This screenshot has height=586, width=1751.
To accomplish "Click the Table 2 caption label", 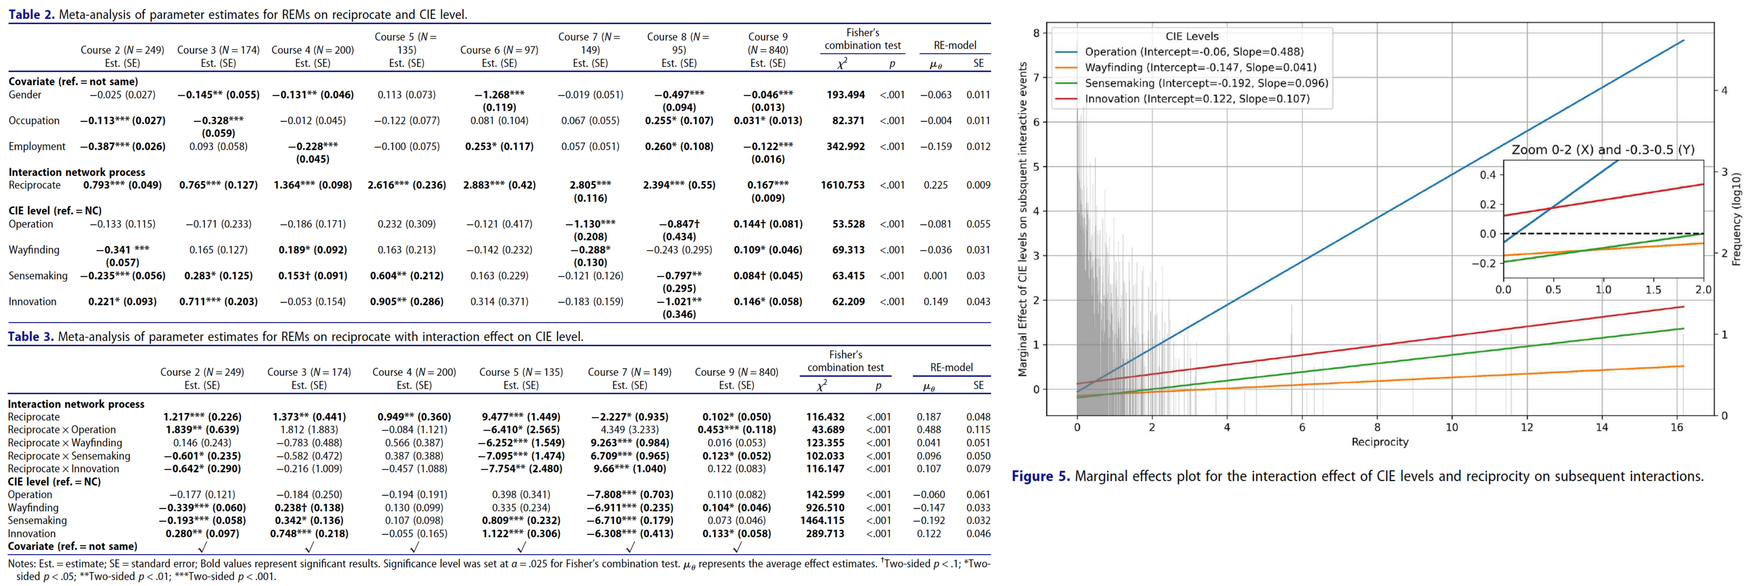I will point(31,14).
